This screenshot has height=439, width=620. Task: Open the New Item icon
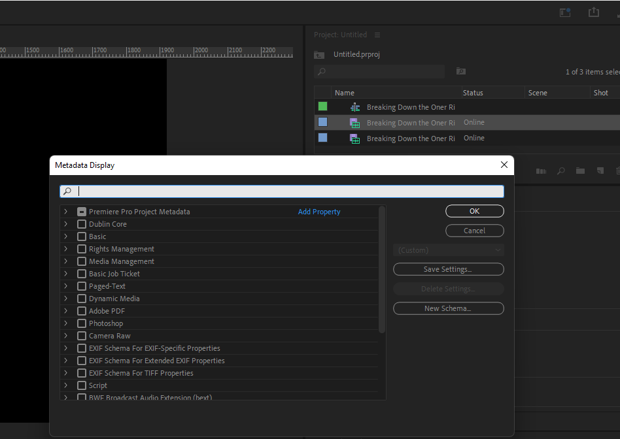click(600, 171)
